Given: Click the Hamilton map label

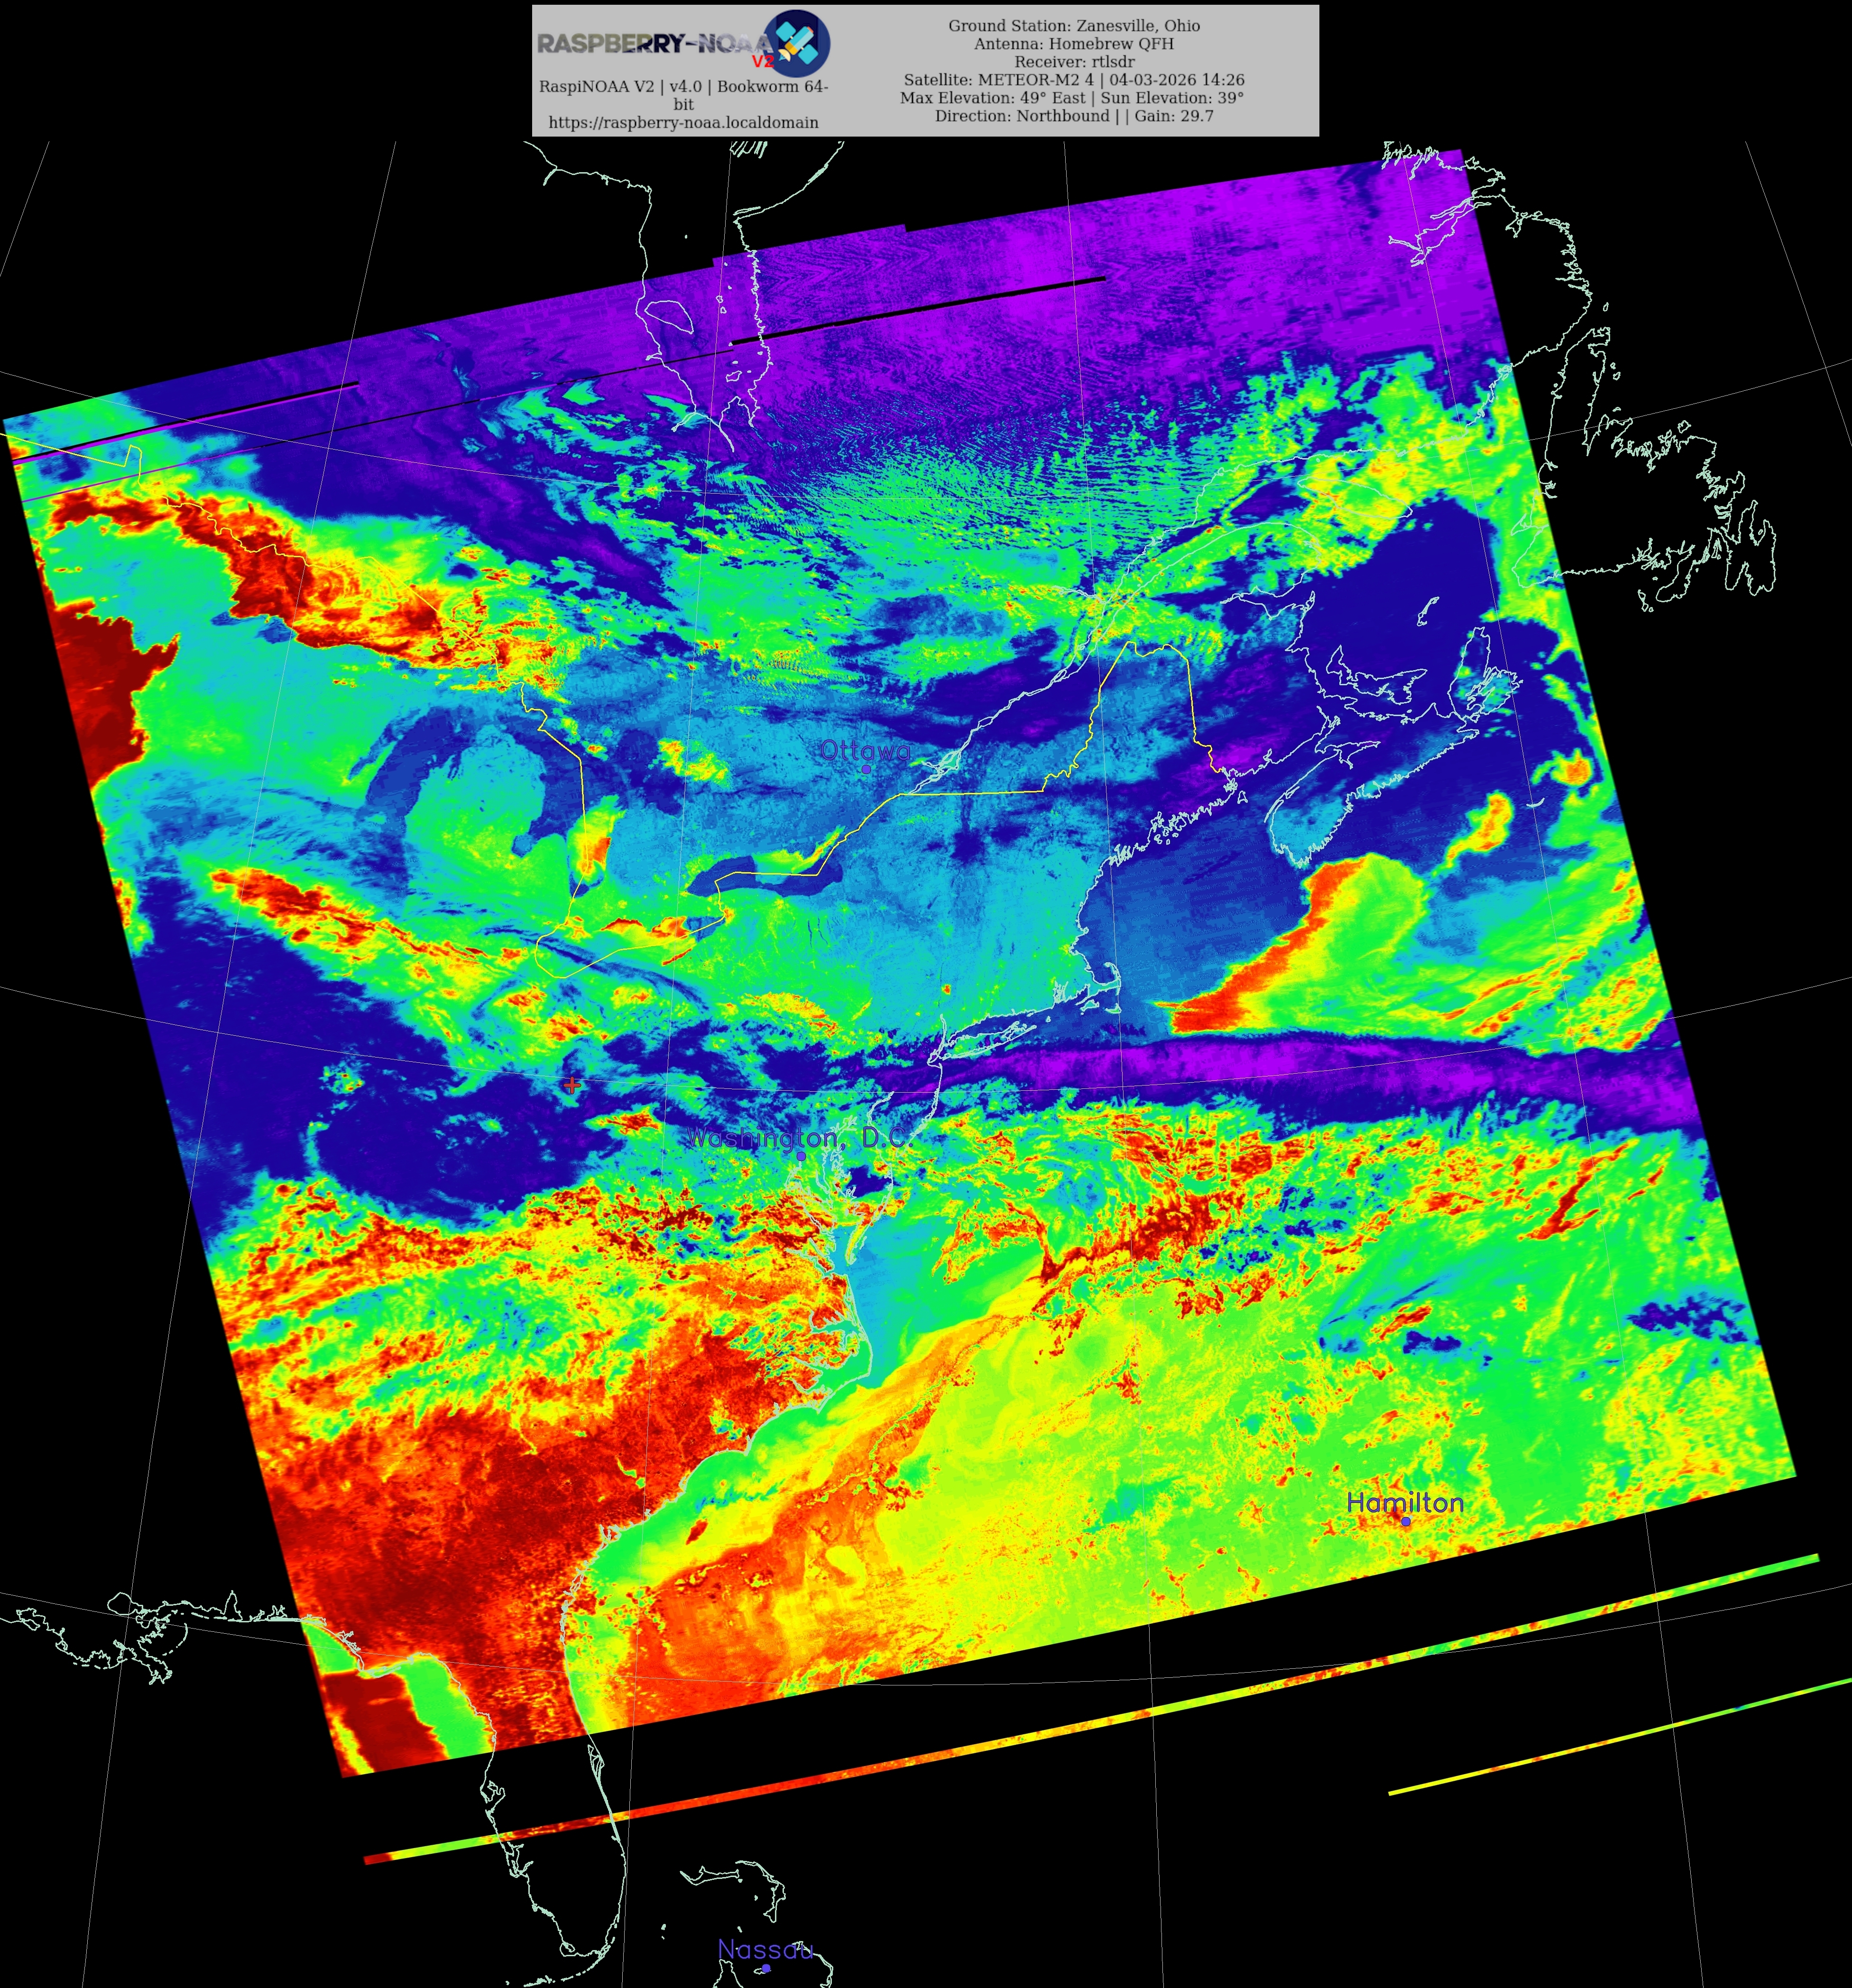Looking at the screenshot, I should coord(1404,1502).
